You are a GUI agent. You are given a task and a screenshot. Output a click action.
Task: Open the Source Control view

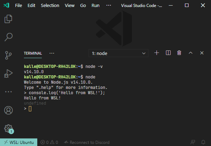click(x=8, y=55)
